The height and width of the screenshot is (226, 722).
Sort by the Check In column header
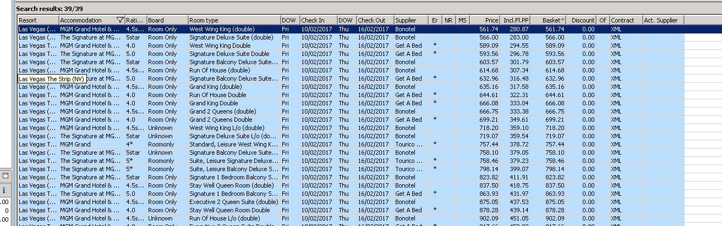point(318,20)
